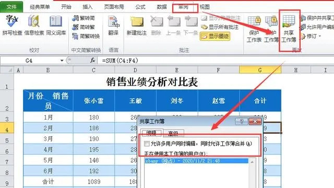The width and height of the screenshot is (334, 188).
Task: Toggle 显示墨迹 show ink
Action: tap(215, 36)
